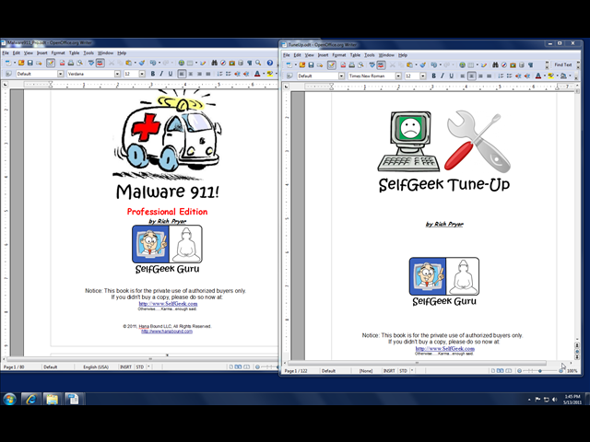Image resolution: width=590 pixels, height=442 pixels.
Task: Click Export as PDF icon in Malware911 window
Action: click(x=62, y=64)
